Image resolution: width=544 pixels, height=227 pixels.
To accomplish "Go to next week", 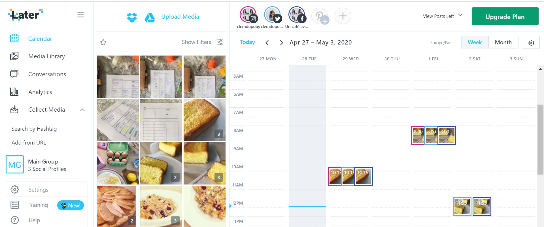I will 281,43.
